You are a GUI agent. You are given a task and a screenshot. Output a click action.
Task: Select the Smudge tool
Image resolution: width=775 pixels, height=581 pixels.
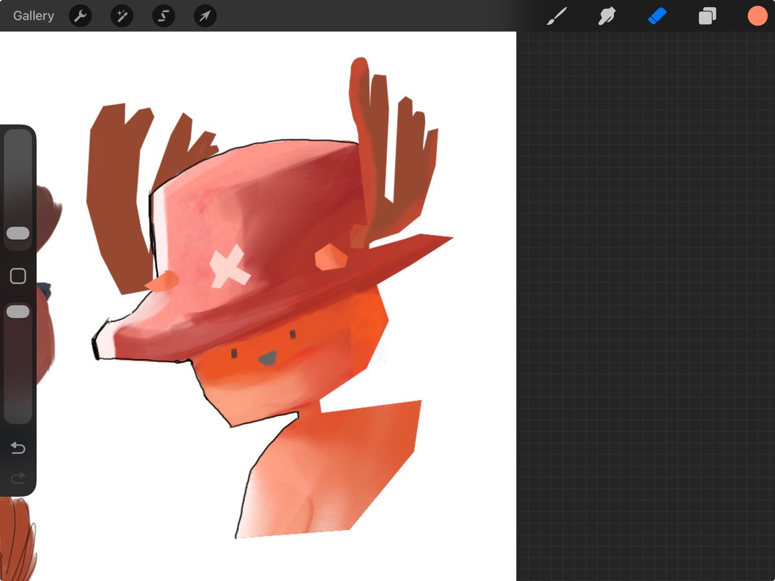click(606, 16)
